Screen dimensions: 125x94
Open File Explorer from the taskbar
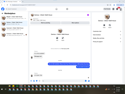tap(9, 86)
